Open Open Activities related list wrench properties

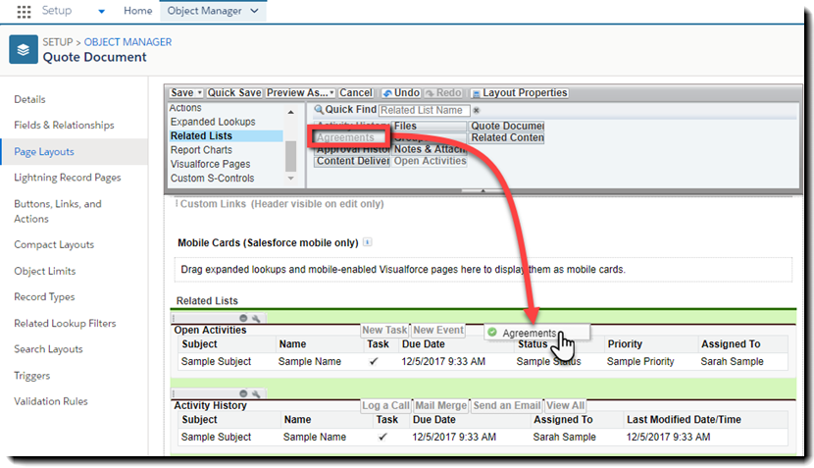tap(255, 318)
